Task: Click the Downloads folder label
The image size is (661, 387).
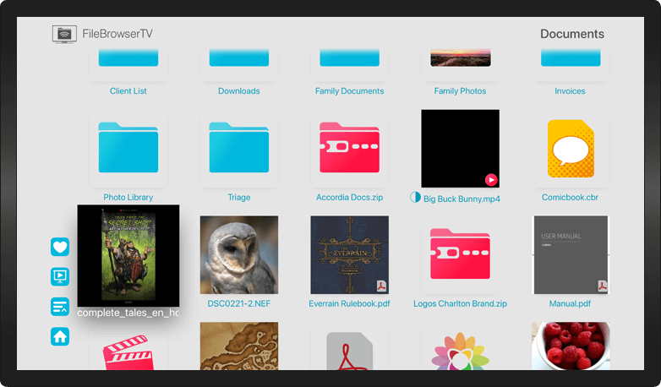Action: coord(238,91)
